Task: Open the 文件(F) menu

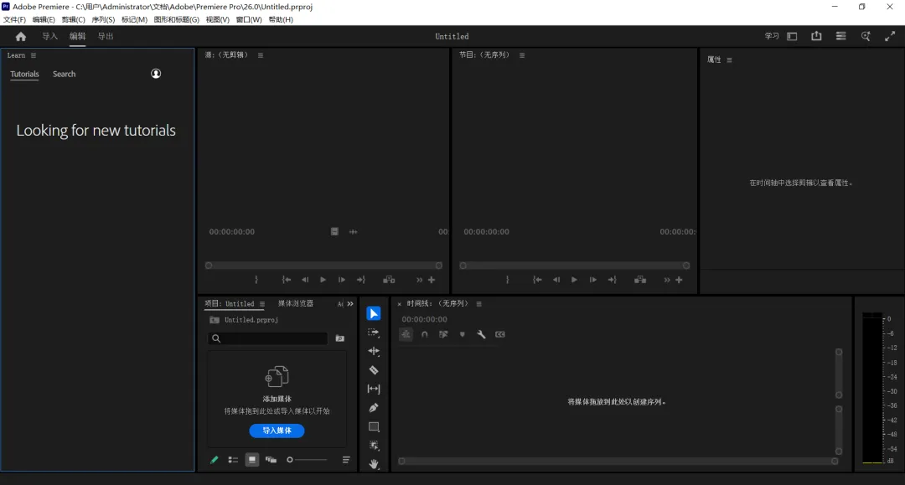Action: pos(14,19)
